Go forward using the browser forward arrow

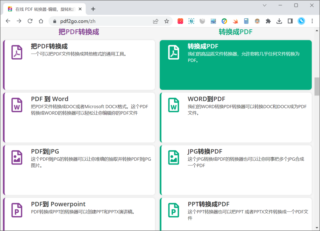pyautogui.click(x=19, y=21)
